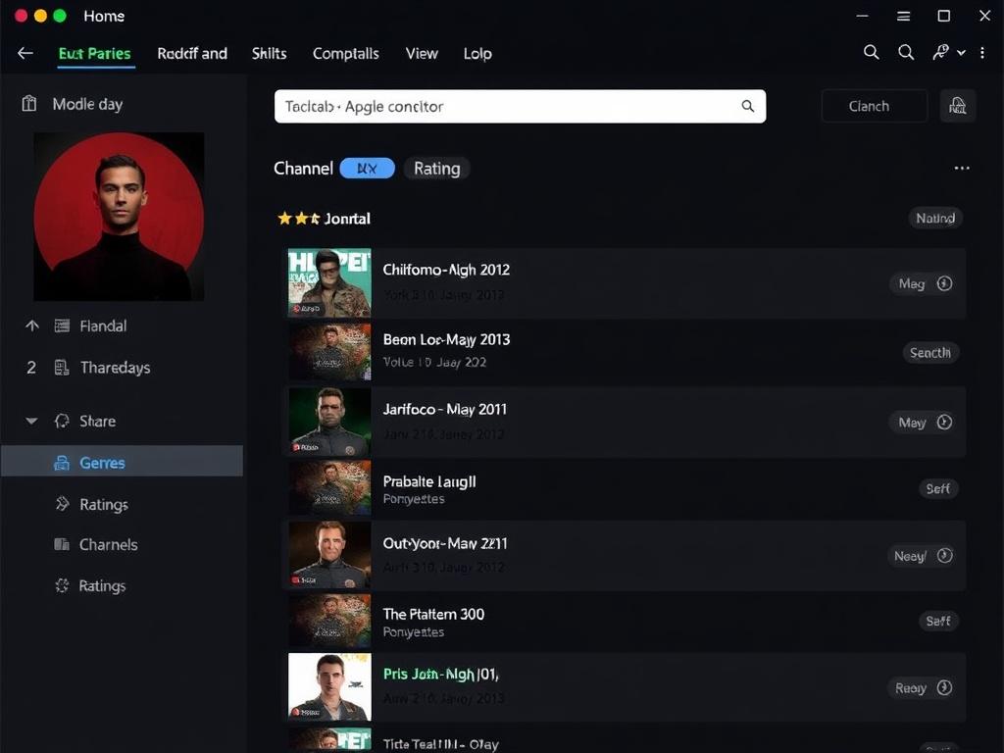
Task: Click the vertical dots menu in top toolbar
Action: [982, 53]
